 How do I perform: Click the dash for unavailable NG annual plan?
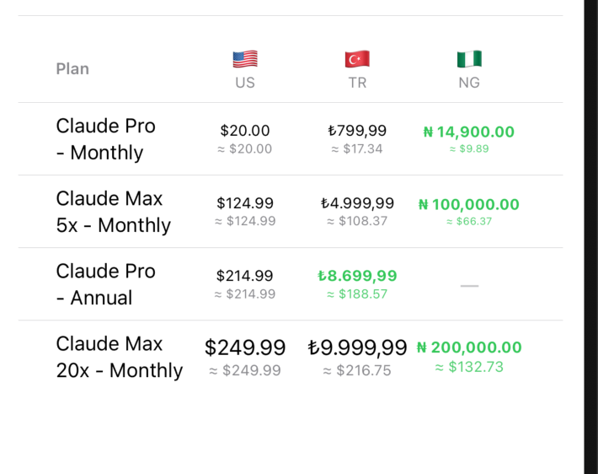click(469, 286)
